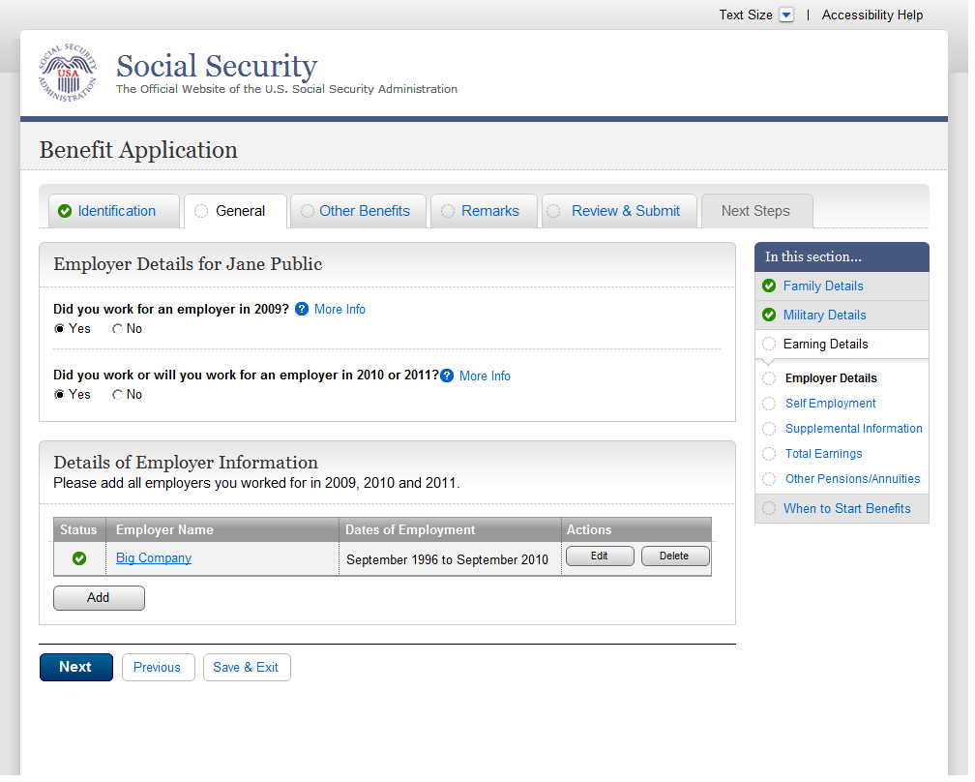Select Yes for working in 2009
The width and height of the screenshot is (975, 782).
coord(60,329)
